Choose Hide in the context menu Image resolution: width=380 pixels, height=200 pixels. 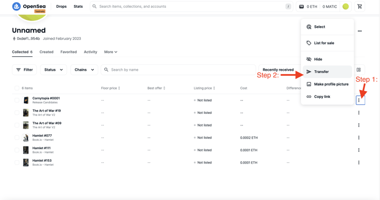tap(328, 59)
